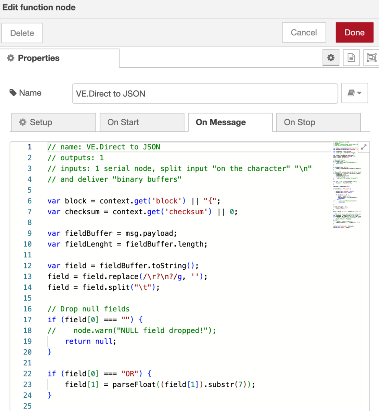
Task: Click the Done button
Action: (354, 32)
